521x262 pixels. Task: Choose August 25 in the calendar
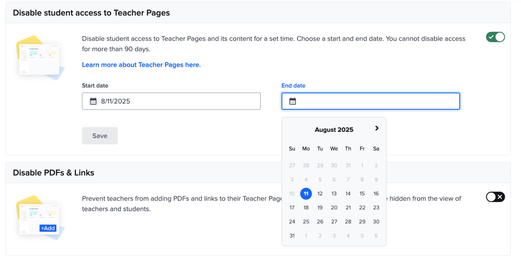(306, 222)
